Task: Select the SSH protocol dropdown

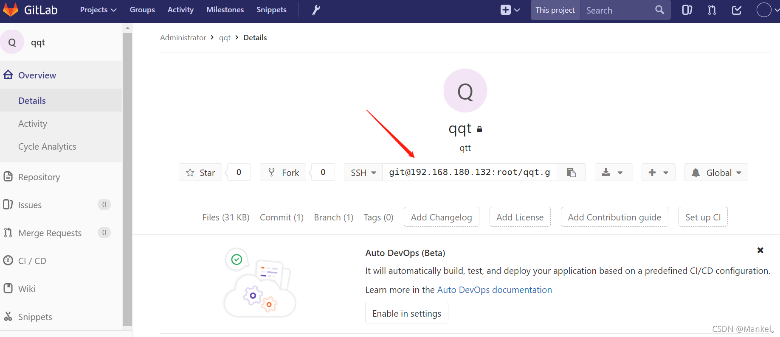Action: (363, 172)
